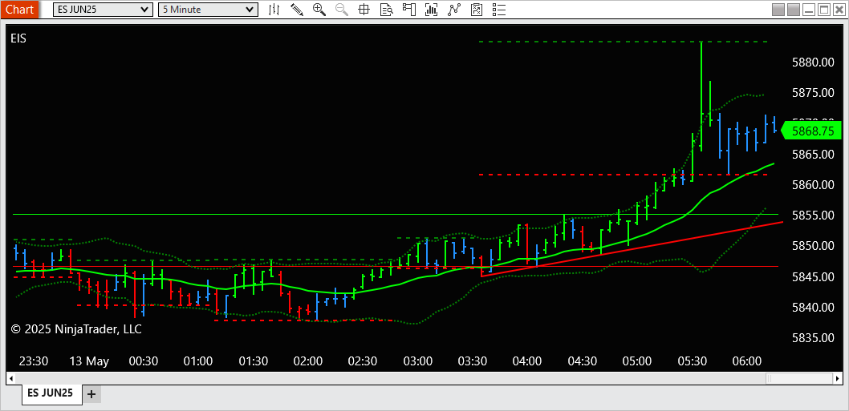Open the Indicators dialog

(x=453, y=9)
